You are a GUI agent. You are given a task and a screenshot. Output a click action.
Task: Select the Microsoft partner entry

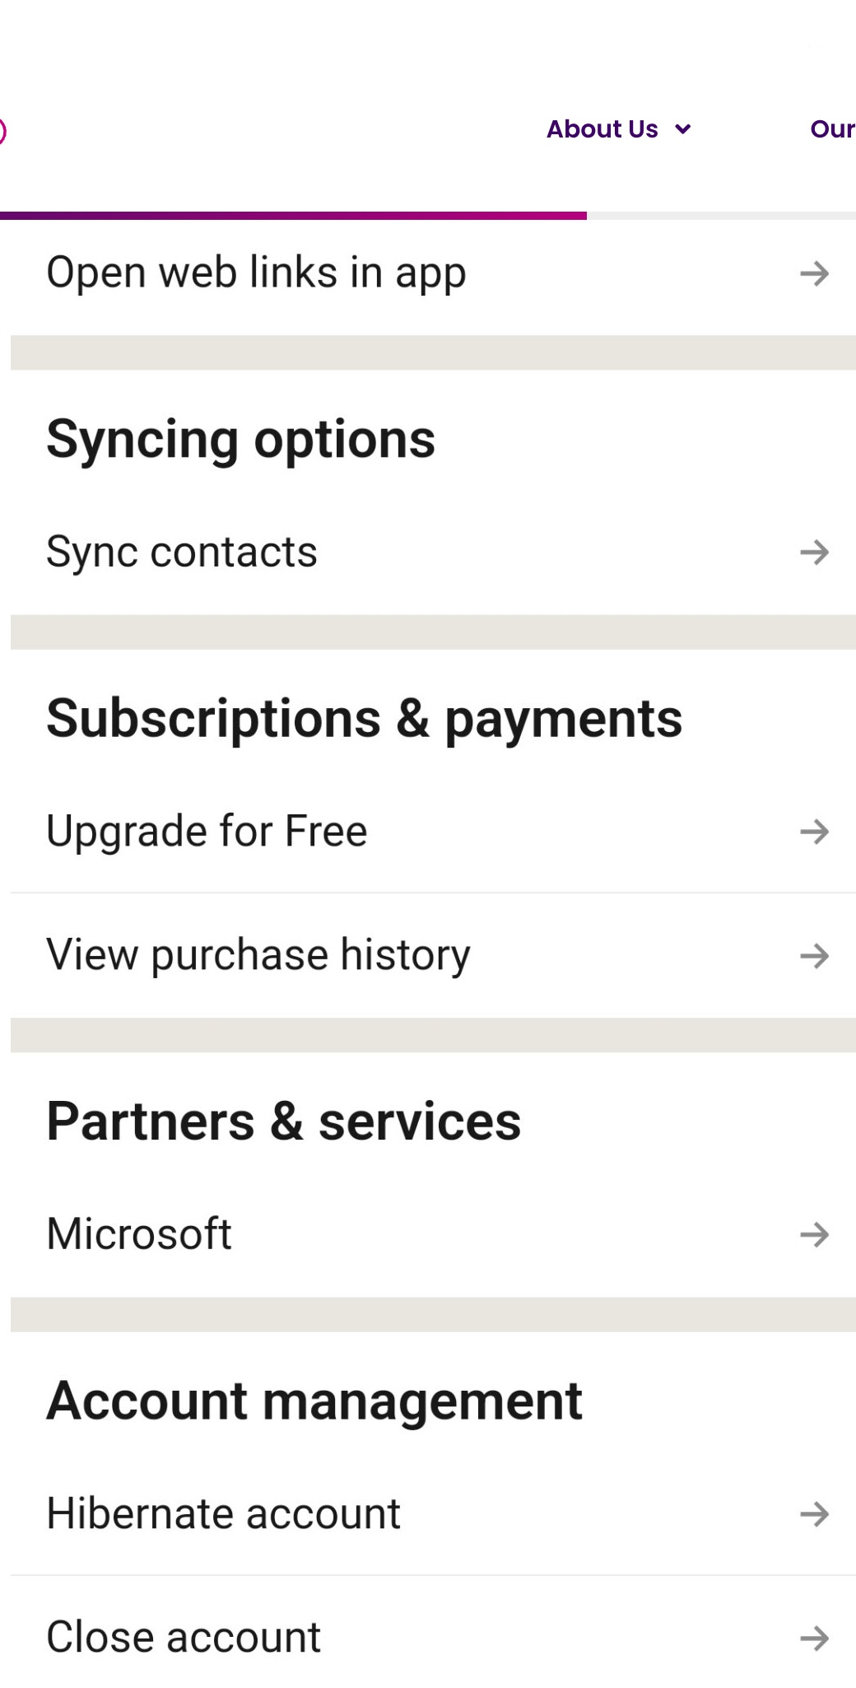click(139, 1233)
